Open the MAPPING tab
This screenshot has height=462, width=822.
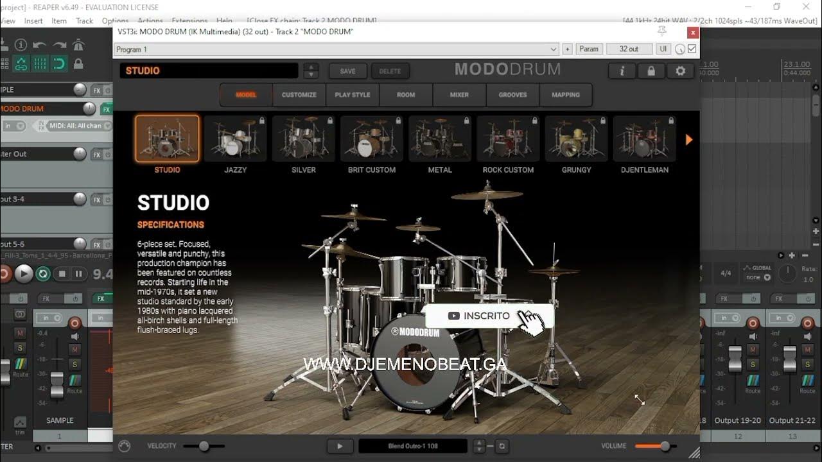(x=566, y=95)
